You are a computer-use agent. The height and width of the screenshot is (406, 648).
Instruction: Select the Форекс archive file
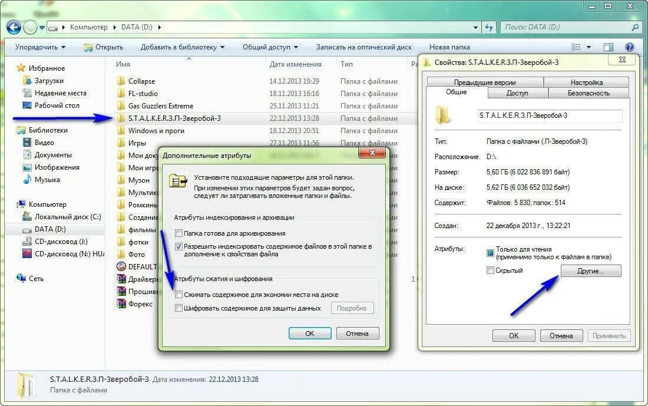click(140, 304)
